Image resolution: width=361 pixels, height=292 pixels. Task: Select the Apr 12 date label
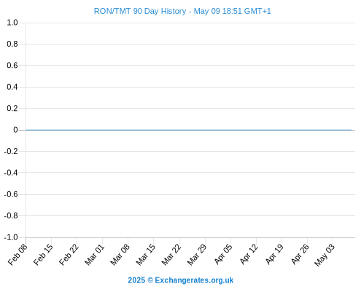249,255
